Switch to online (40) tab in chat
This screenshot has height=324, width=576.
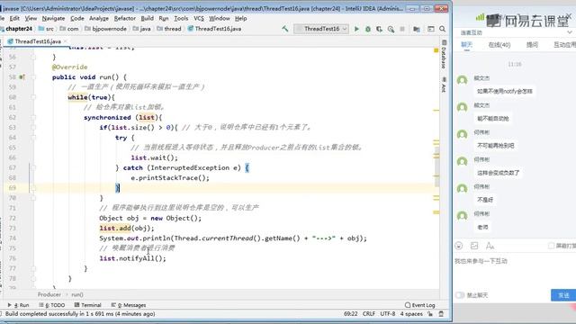tap(499, 45)
